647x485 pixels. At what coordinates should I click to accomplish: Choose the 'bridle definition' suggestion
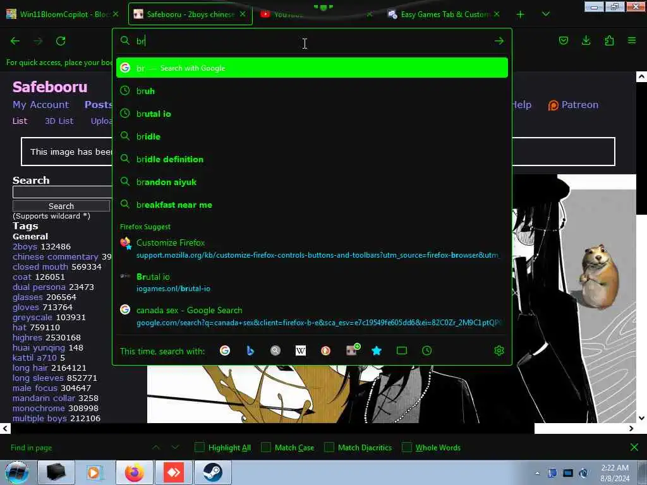tap(312, 159)
